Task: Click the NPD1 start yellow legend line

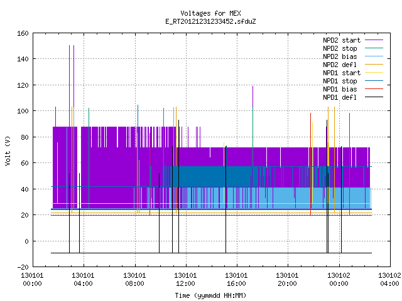Action: (374, 73)
